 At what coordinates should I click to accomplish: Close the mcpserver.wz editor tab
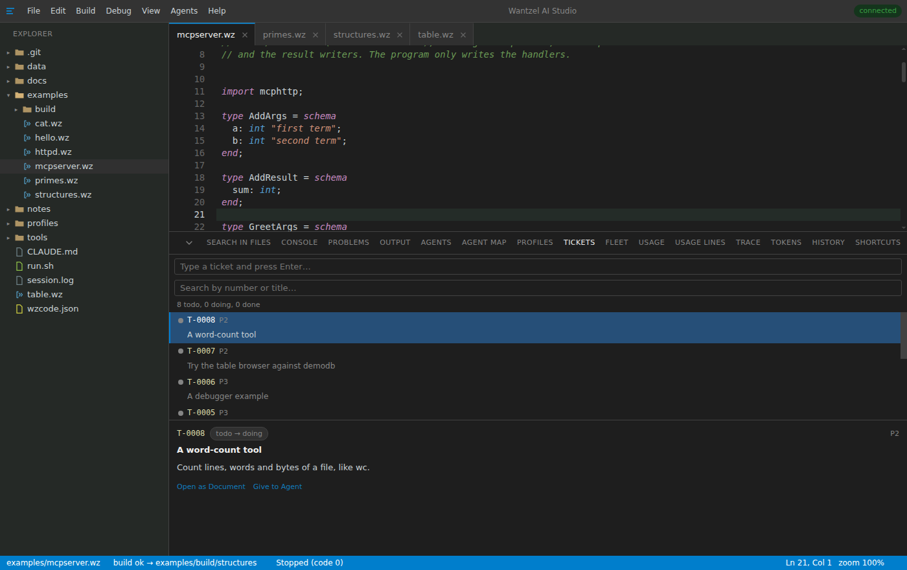click(x=245, y=35)
